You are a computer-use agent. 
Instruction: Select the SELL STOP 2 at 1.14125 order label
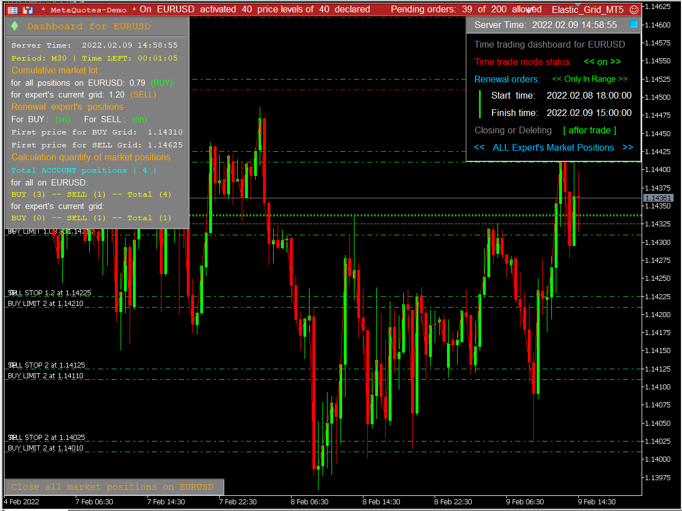click(47, 365)
